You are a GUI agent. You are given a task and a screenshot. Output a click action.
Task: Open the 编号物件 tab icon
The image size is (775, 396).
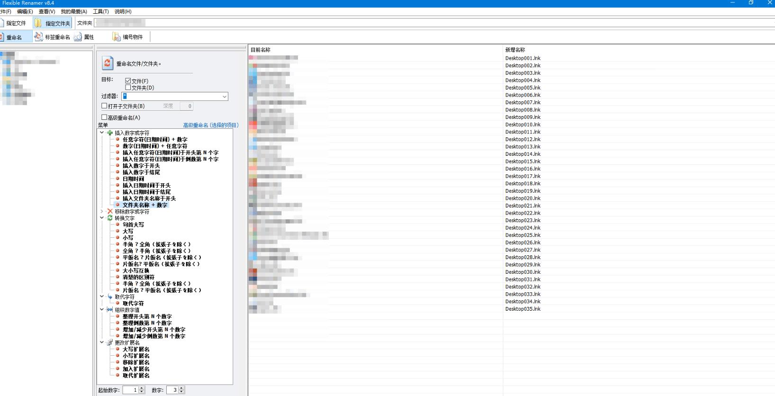pos(117,36)
